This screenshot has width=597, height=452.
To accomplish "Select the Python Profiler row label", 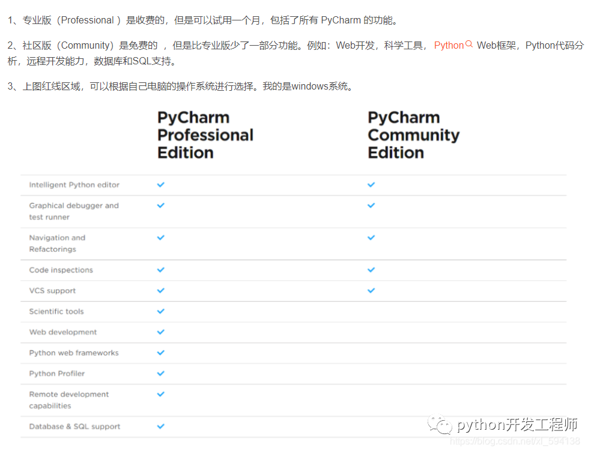I will [57, 373].
